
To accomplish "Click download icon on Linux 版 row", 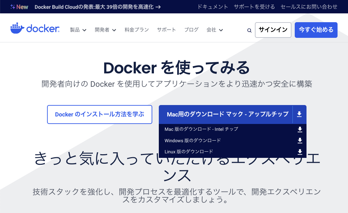I will pos(300,152).
